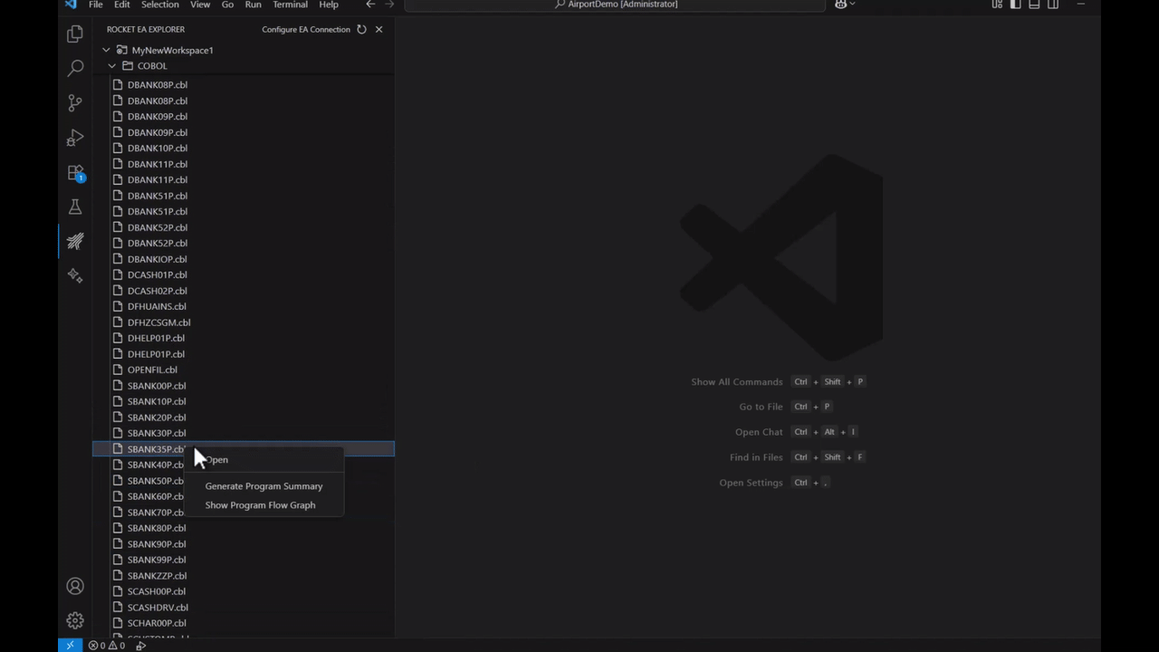
Task: Open the Accounts icon
Action: pyautogui.click(x=75, y=587)
